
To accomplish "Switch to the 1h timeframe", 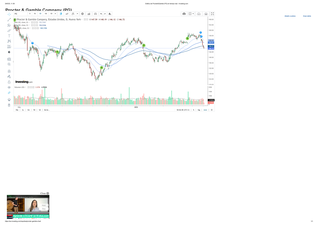I will tap(35, 14).
